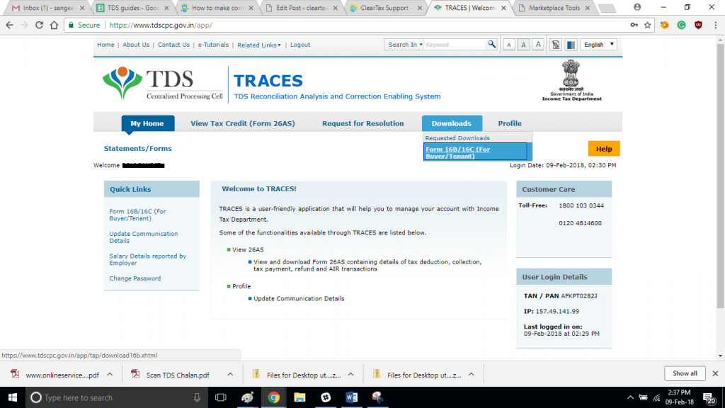Open the Profile menu
The image size is (725, 408).
(510, 123)
